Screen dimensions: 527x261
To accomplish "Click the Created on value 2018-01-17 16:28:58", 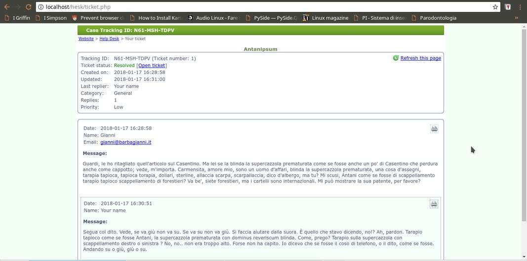I will point(139,72).
